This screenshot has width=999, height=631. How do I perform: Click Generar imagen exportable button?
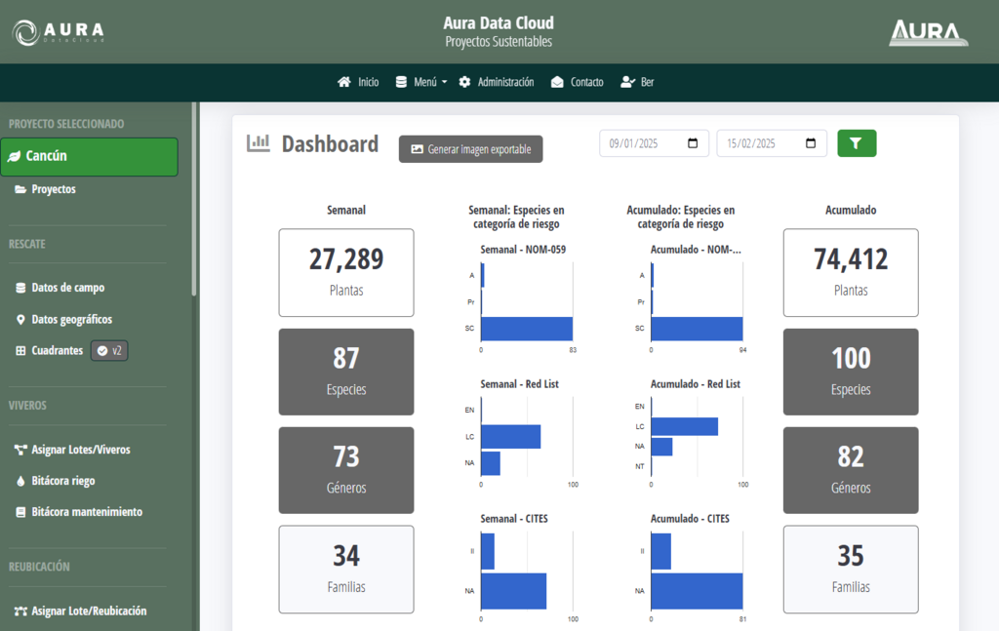(470, 149)
